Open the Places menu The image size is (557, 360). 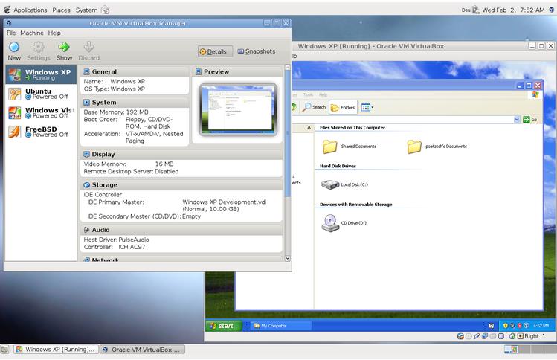tap(61, 10)
